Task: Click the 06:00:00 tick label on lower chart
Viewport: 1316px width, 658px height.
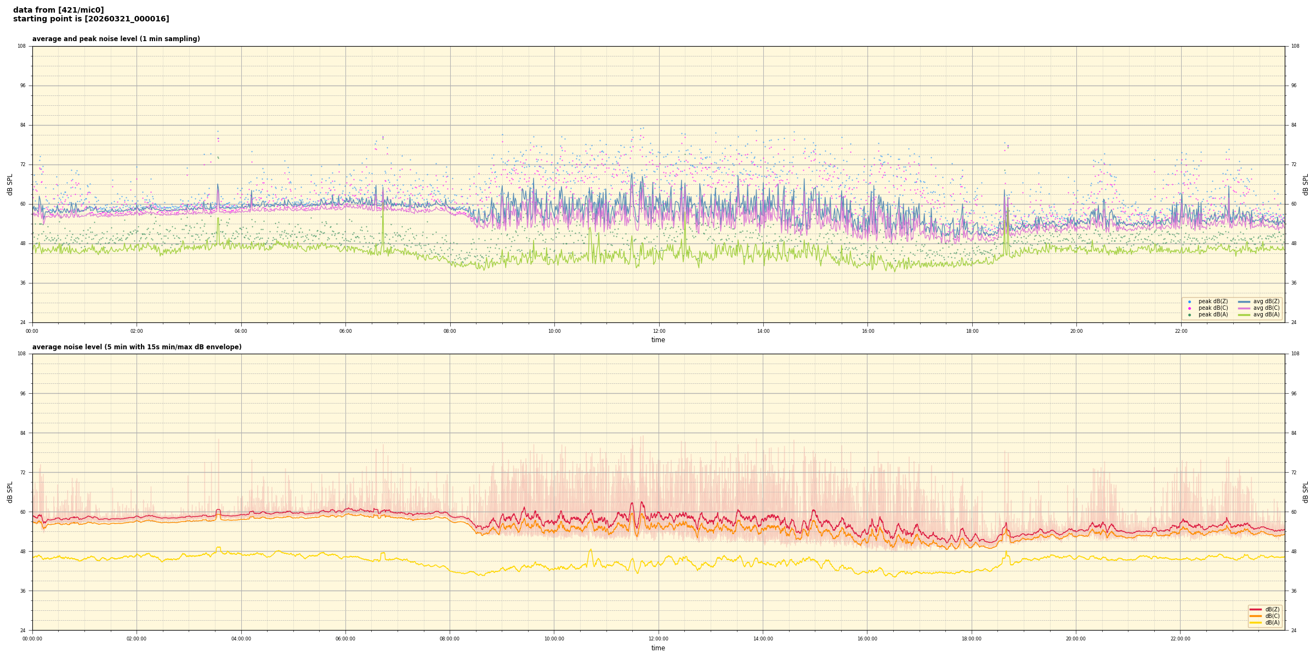Action: pos(345,639)
